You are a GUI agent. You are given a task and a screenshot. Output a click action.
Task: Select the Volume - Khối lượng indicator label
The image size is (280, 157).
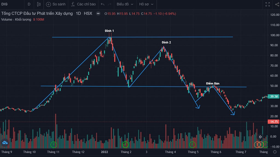[x=16, y=20]
